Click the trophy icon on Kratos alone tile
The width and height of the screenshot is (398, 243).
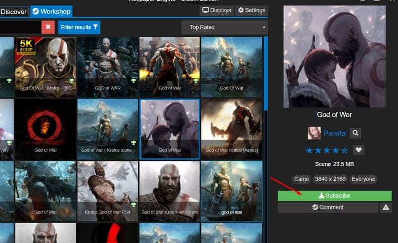click(133, 143)
